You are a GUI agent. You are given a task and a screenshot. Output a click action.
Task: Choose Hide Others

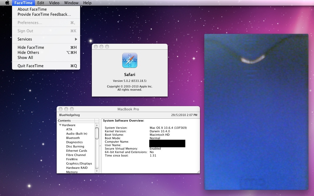[46, 53]
